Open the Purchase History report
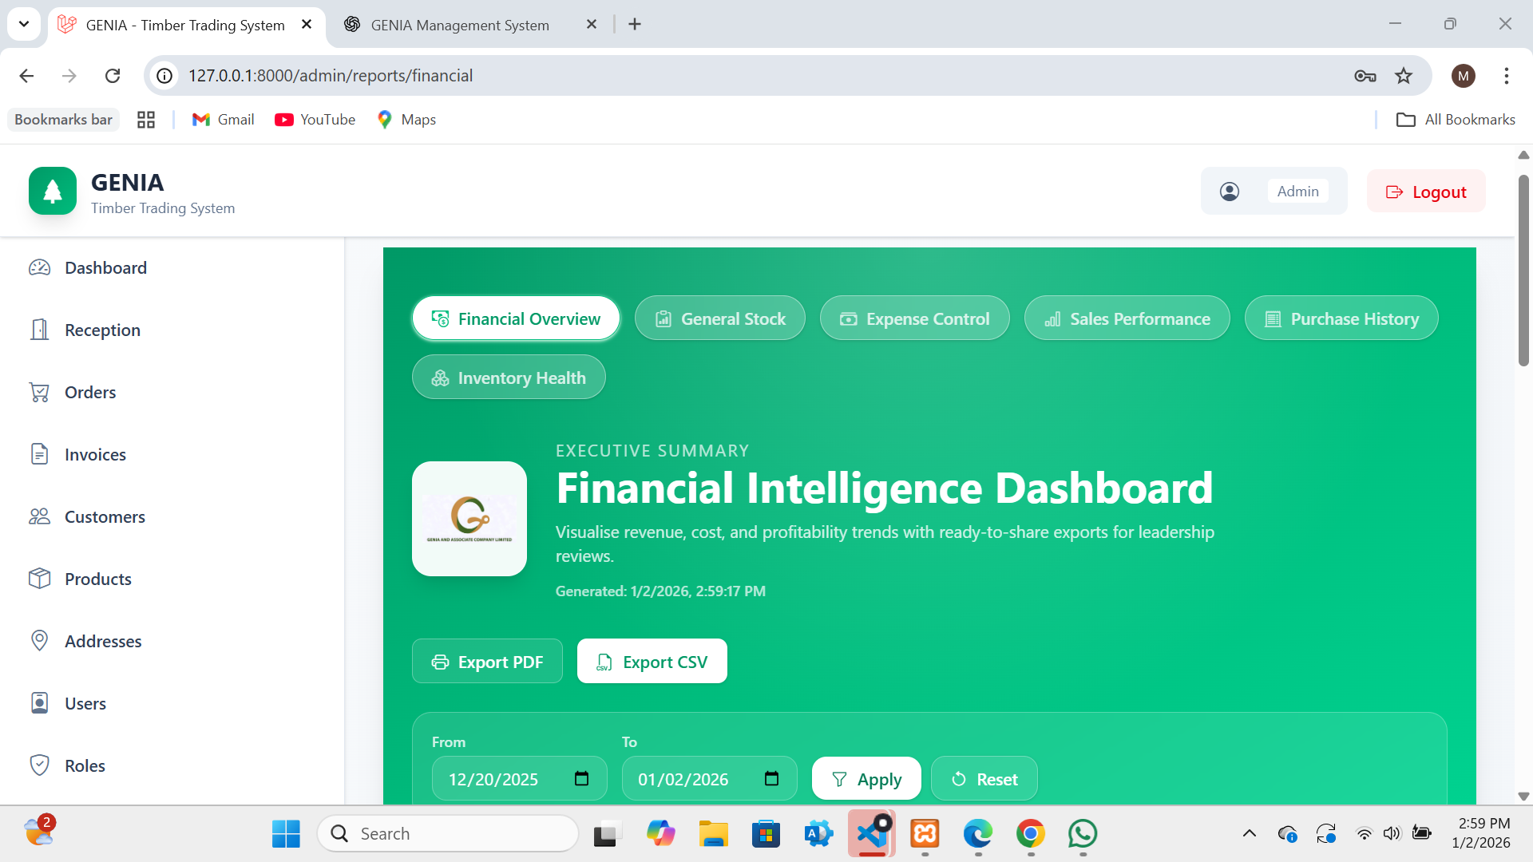Image resolution: width=1533 pixels, height=862 pixels. (x=1341, y=318)
